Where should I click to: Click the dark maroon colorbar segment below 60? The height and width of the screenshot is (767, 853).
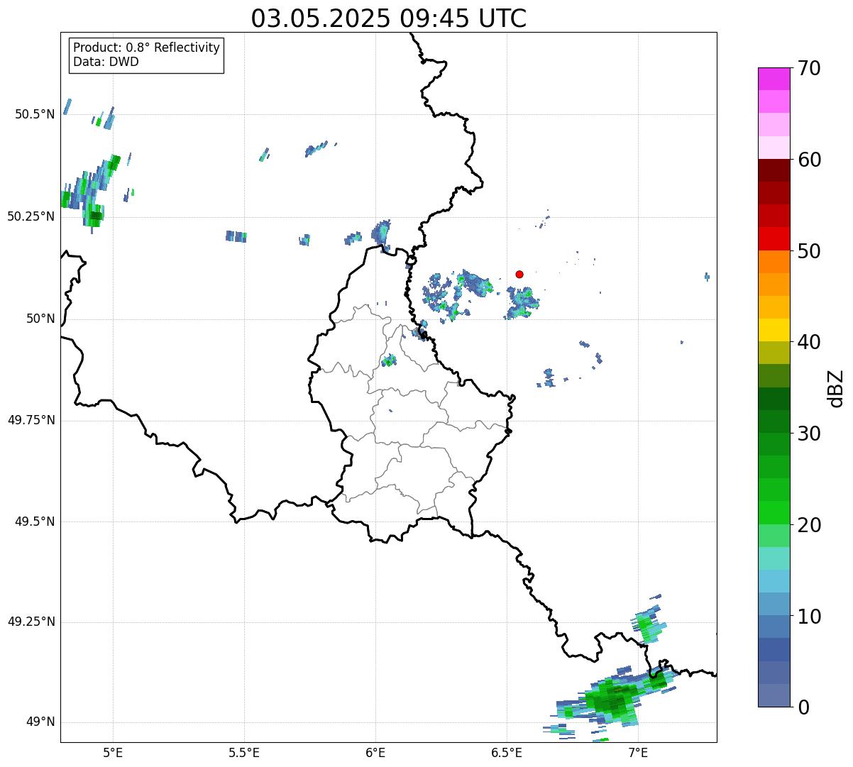point(774,170)
